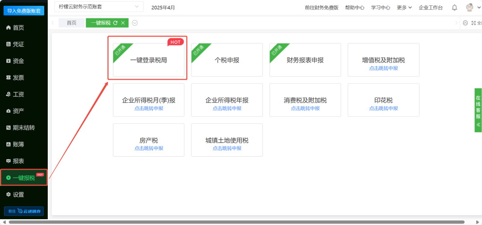Image resolution: width=482 pixels, height=225 pixels.
Task: Click the horizontal scrollbar thumb
Action: pos(237,222)
